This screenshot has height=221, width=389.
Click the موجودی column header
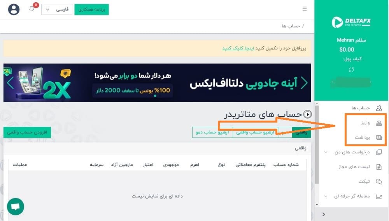171,165
